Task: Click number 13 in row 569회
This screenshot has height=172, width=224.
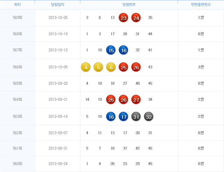Action: (x=112, y=18)
